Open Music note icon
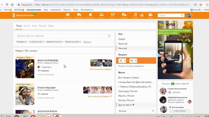Viewport: 209px width, 117px height. tap(135, 15)
